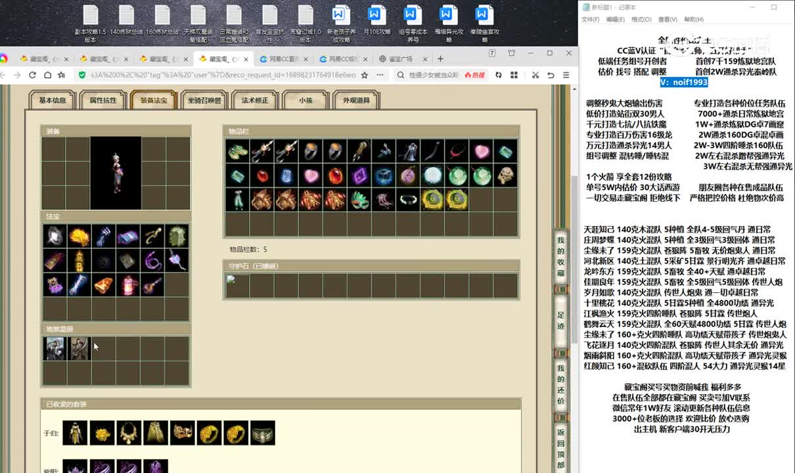Click the dark robe armor item
795x473 pixels.
point(408,152)
